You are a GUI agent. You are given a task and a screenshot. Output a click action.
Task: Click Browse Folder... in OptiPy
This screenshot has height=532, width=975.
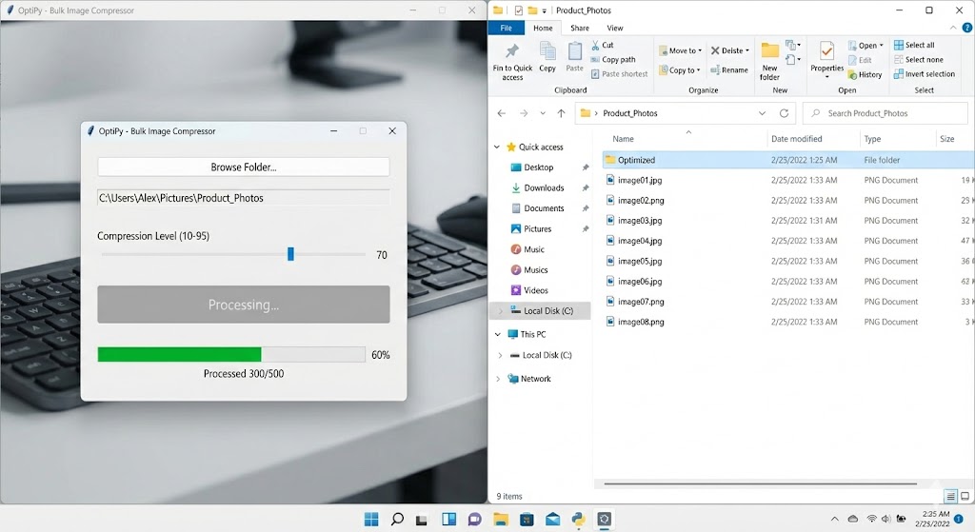pyautogui.click(x=244, y=167)
